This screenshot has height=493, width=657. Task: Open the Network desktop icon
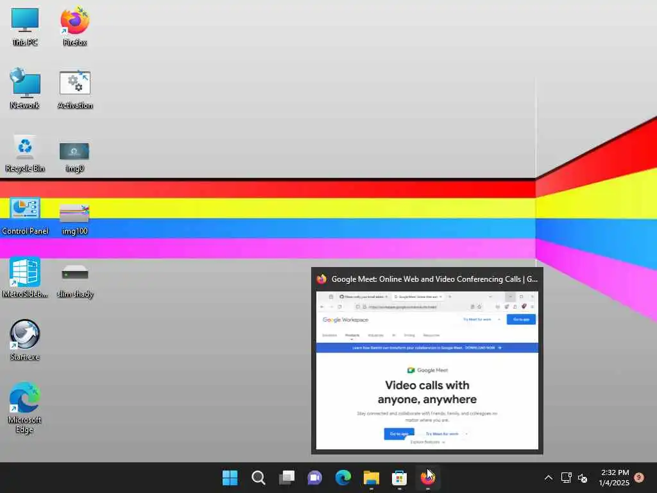tap(25, 89)
